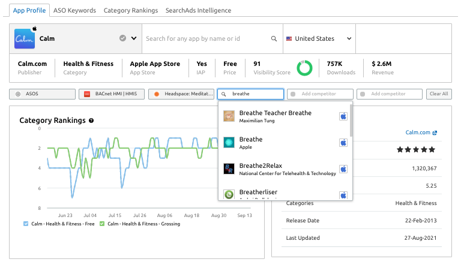Switch to Category Rankings tab
The image size is (461, 262).
130,10
